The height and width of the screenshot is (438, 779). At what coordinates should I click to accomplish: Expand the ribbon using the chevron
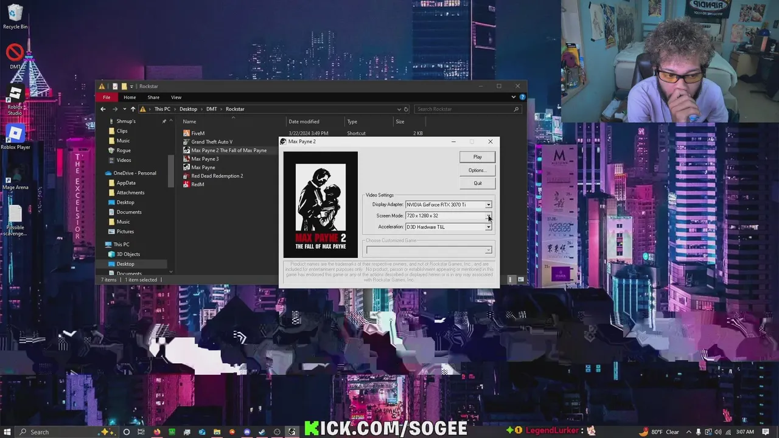[x=514, y=97]
